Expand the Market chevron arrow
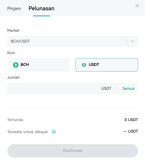 click(x=132, y=41)
